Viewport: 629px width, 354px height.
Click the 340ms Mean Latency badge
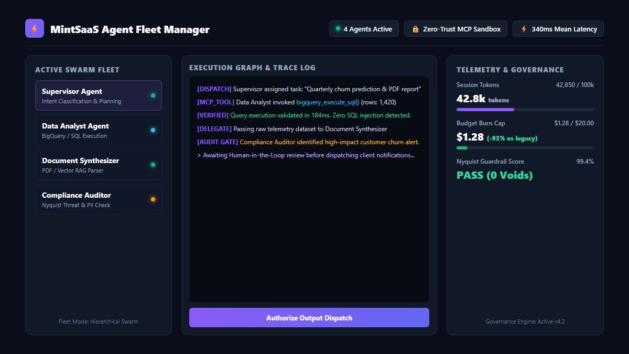pyautogui.click(x=558, y=29)
